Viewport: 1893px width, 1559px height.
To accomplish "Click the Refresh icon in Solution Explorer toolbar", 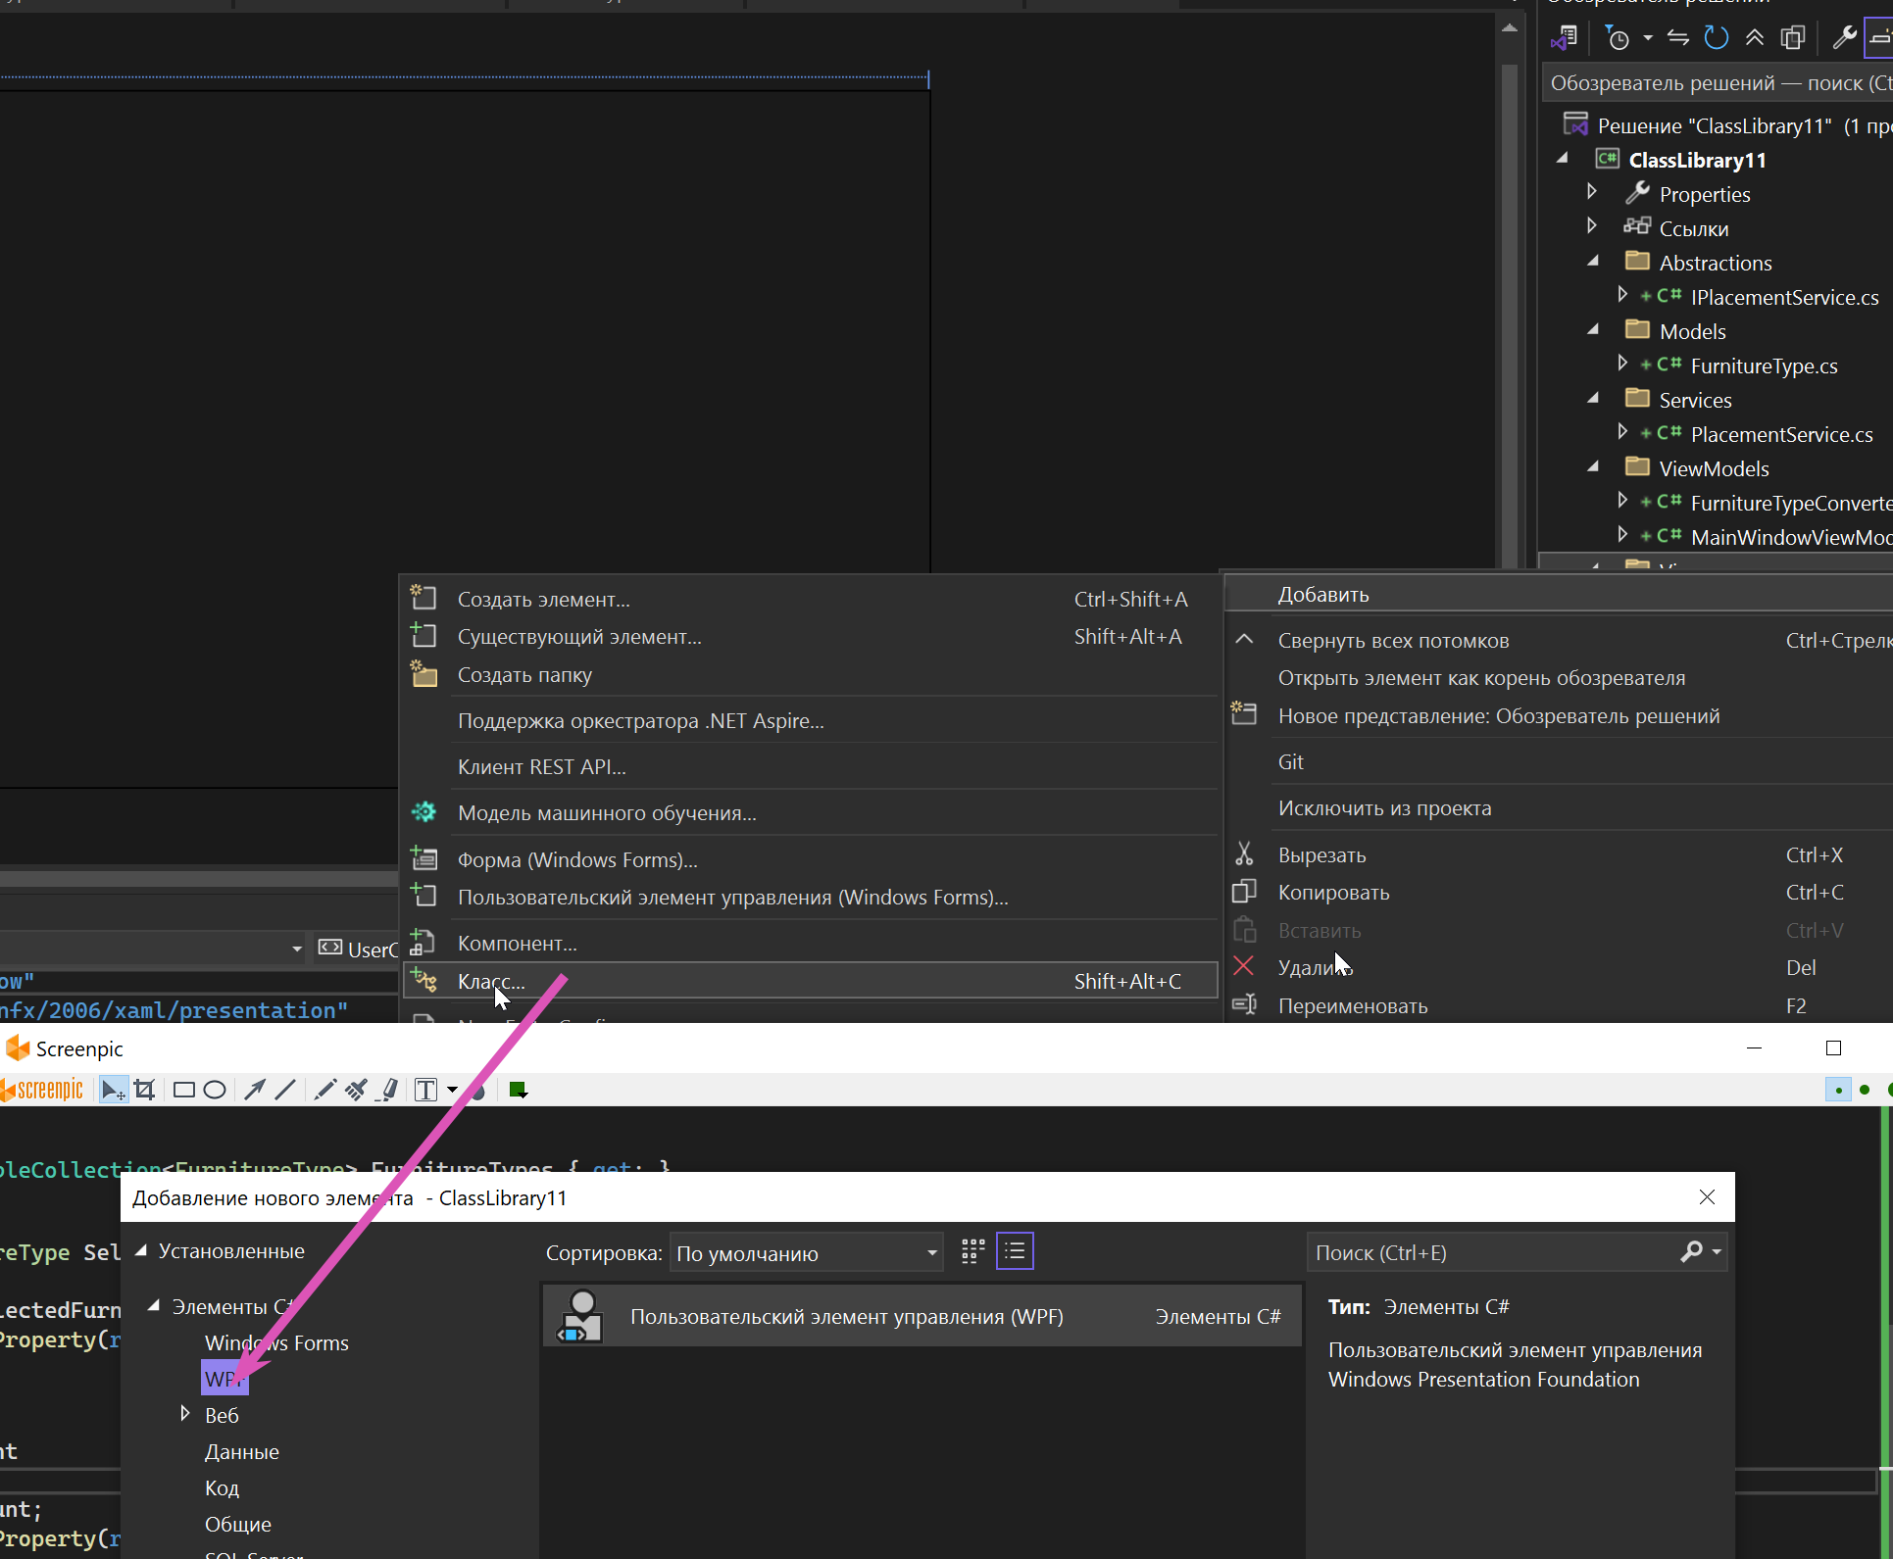I will (1716, 38).
